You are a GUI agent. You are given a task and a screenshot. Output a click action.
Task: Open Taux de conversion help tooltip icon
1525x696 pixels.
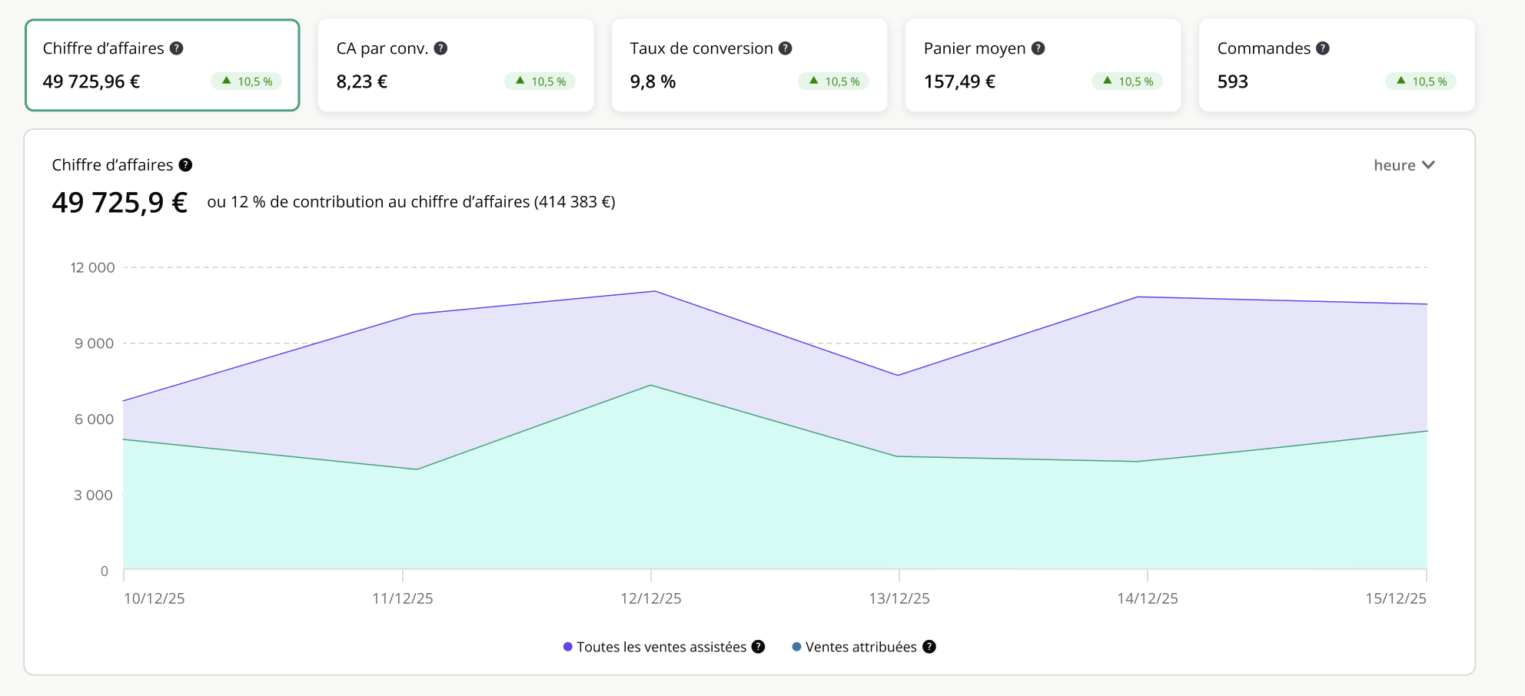click(785, 48)
